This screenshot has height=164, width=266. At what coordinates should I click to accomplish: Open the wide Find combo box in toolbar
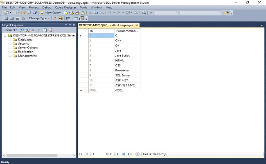(x=201, y=13)
